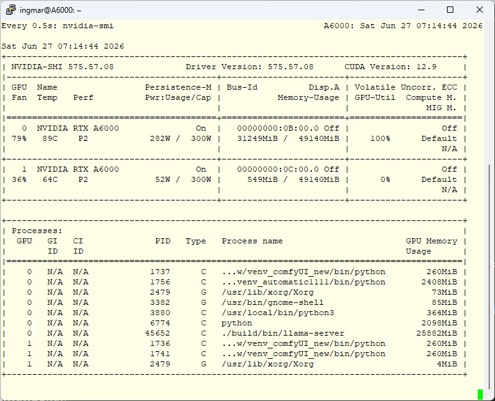Click the 89C temperature value
The width and height of the screenshot is (495, 401).
pyautogui.click(x=50, y=138)
